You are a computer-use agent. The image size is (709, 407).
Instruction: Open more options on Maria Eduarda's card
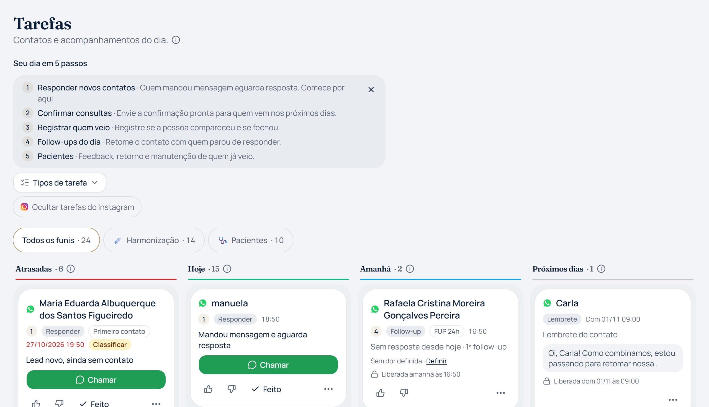click(x=156, y=404)
